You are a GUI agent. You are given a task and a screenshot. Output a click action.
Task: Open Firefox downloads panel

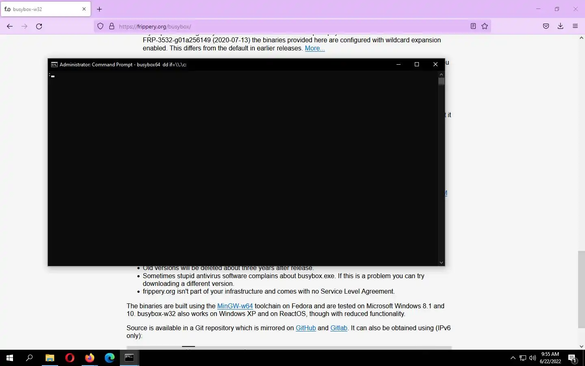[x=561, y=26]
